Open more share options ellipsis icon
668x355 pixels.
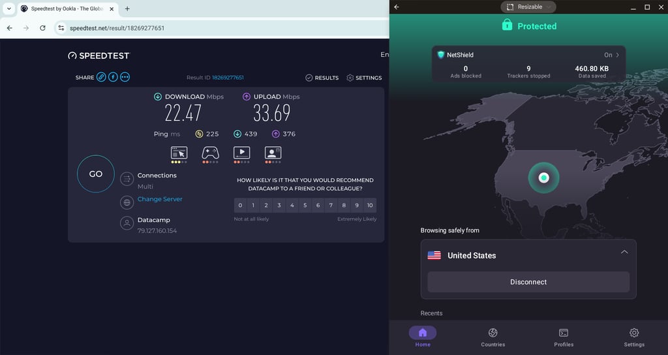pyautogui.click(x=125, y=77)
